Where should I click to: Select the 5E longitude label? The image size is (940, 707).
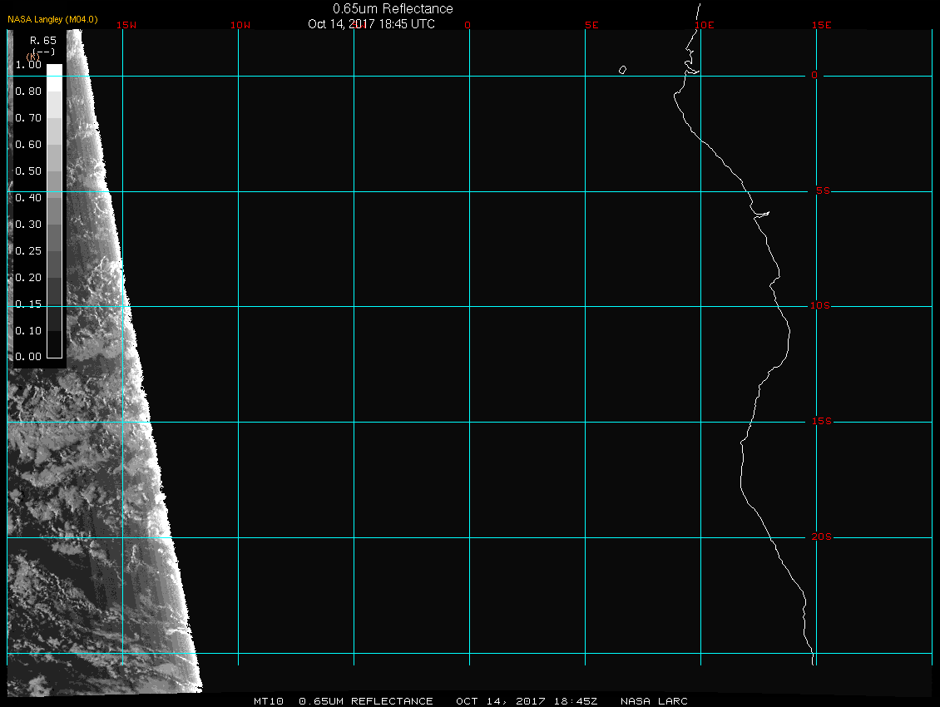[591, 25]
